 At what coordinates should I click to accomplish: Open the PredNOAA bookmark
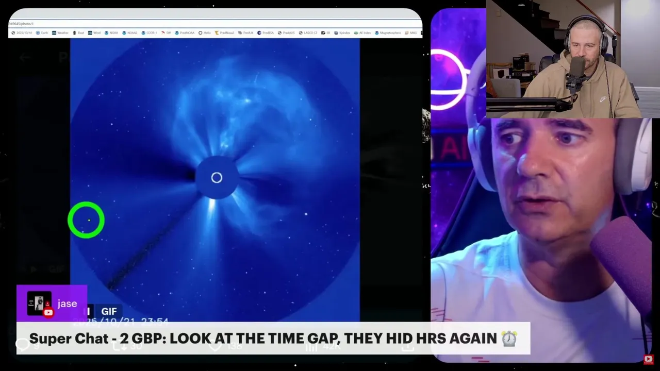[185, 33]
